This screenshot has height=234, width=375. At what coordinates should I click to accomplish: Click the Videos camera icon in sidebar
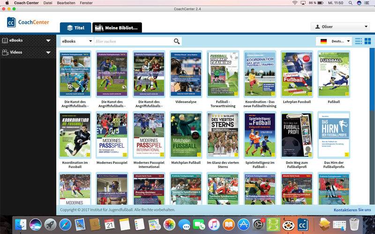[5, 52]
